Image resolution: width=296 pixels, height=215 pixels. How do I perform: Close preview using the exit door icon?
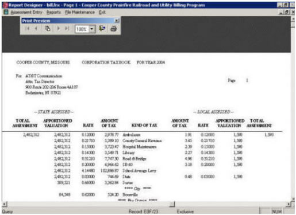pos(102,29)
